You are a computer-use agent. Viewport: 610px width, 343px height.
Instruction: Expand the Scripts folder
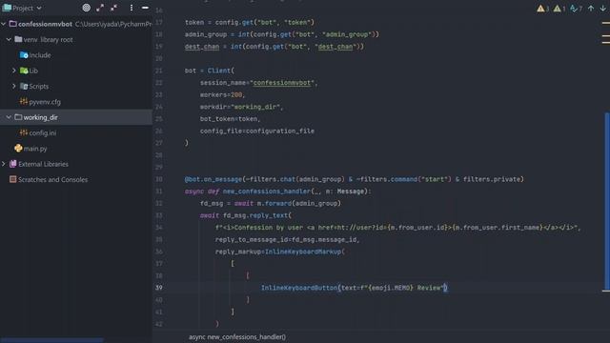coord(14,87)
